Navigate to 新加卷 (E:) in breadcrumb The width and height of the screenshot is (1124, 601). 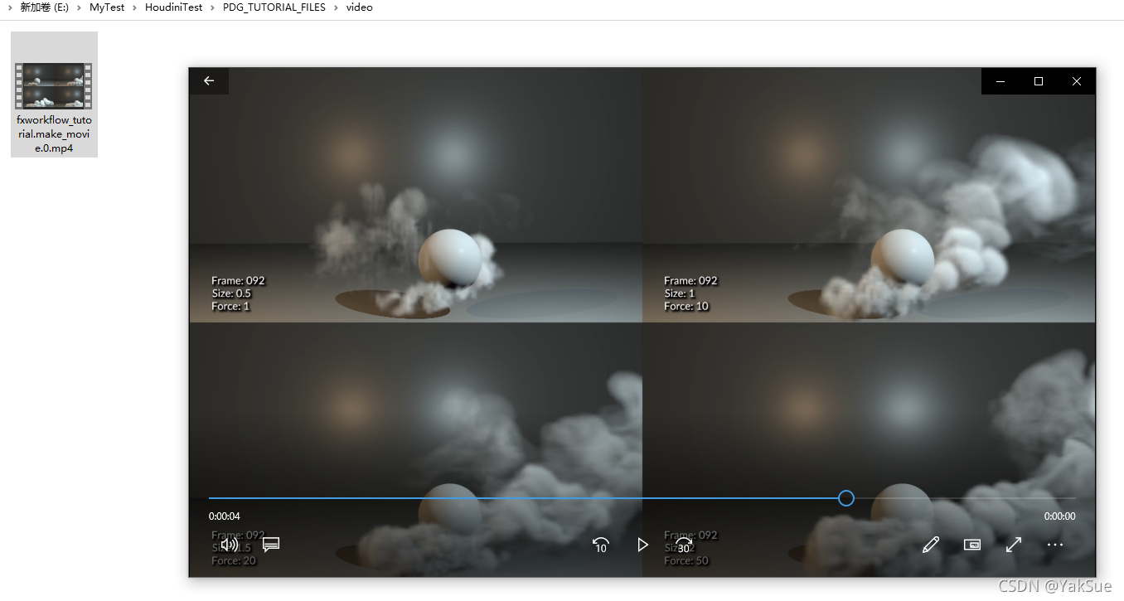click(45, 7)
